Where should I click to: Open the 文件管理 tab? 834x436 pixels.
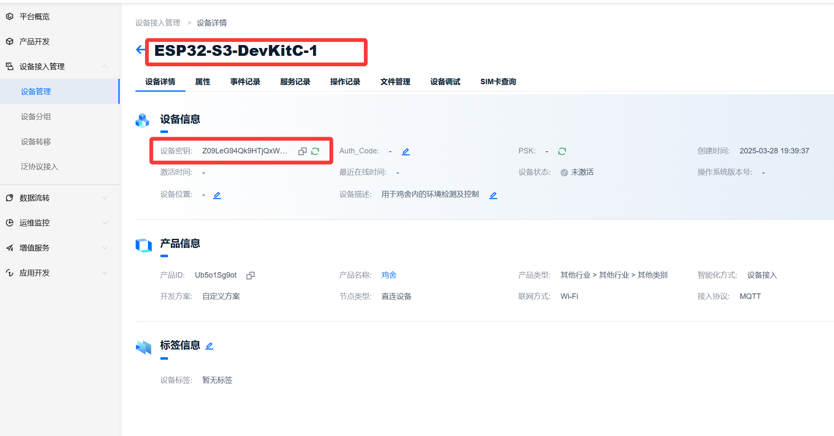pos(395,82)
